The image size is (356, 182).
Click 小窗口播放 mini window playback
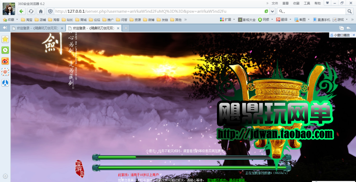pos(340,35)
